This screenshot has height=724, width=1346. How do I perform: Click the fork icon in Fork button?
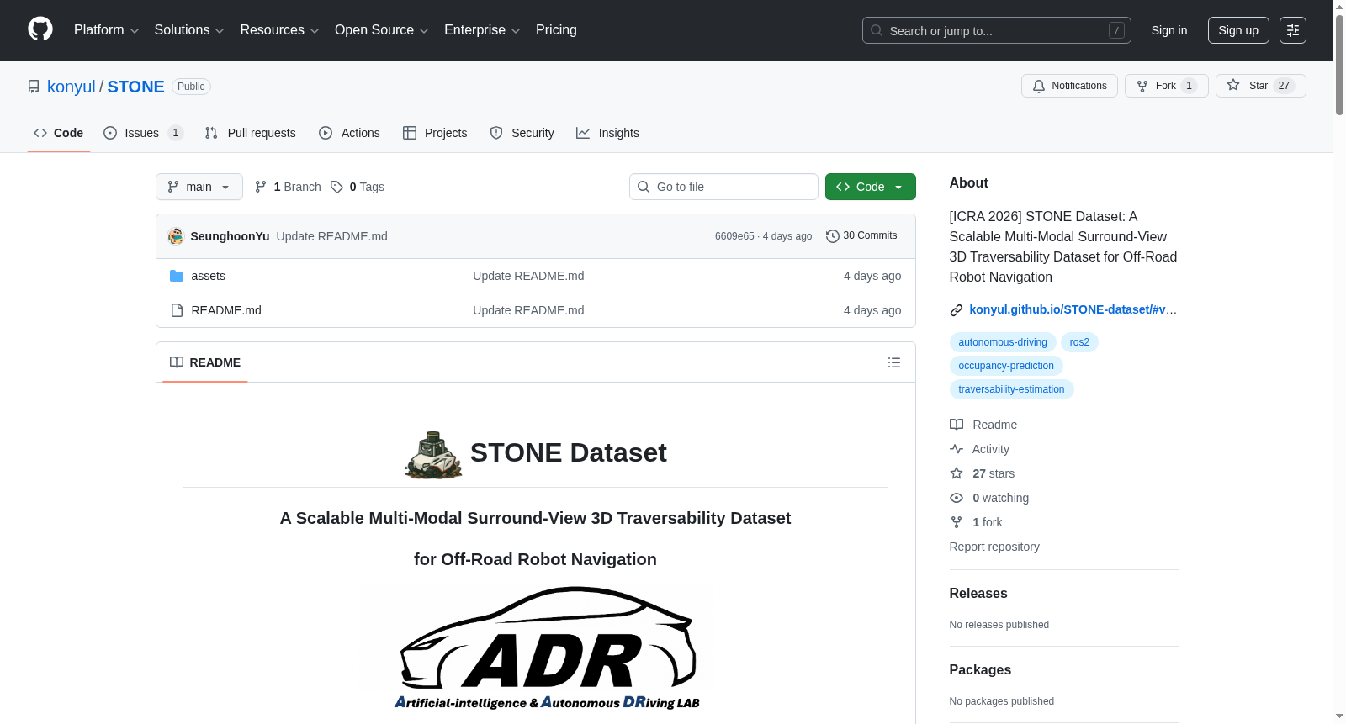coord(1142,86)
